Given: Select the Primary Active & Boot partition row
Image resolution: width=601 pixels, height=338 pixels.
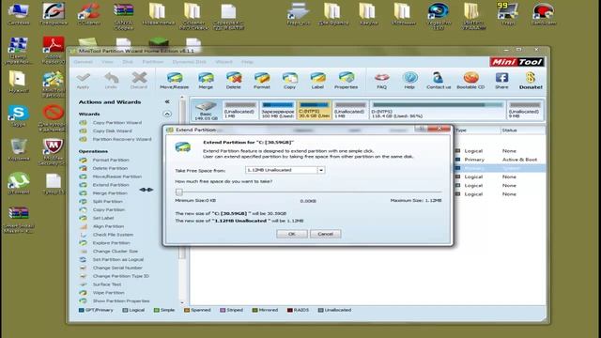Looking at the screenshot, I should pos(500,160).
